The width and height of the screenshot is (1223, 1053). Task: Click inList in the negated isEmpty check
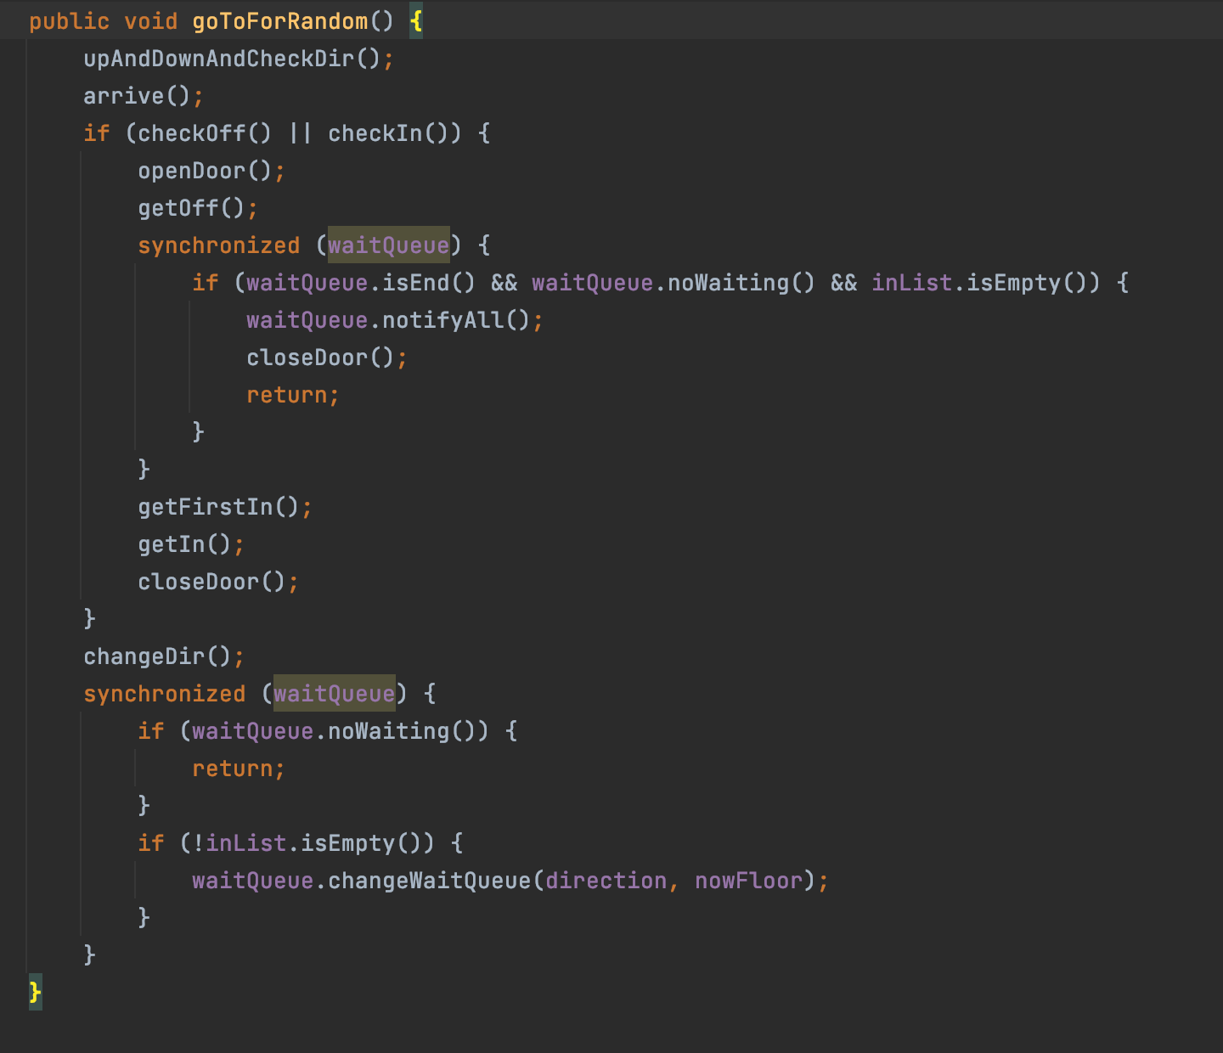(x=245, y=842)
